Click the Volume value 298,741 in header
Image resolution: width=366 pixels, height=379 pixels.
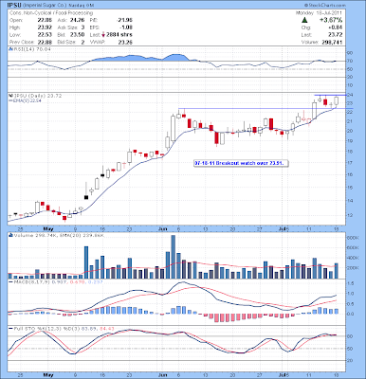pyautogui.click(x=331, y=42)
